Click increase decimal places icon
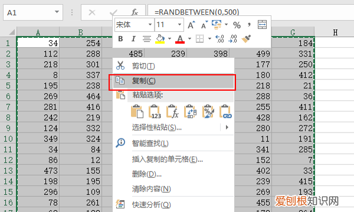 [219, 39]
